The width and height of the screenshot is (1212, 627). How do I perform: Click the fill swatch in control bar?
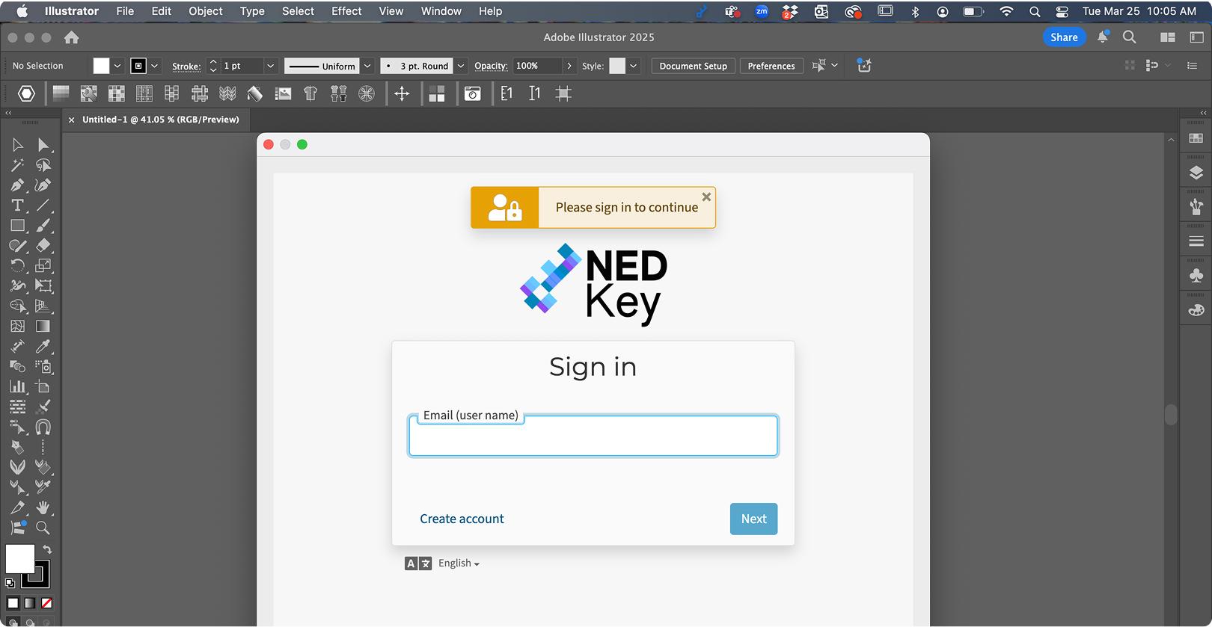[x=101, y=66]
